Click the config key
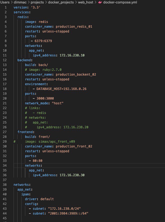The image size is (165, 222). 31,204
